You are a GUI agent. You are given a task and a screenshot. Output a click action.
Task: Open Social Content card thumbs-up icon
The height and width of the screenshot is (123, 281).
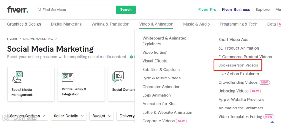118,77
